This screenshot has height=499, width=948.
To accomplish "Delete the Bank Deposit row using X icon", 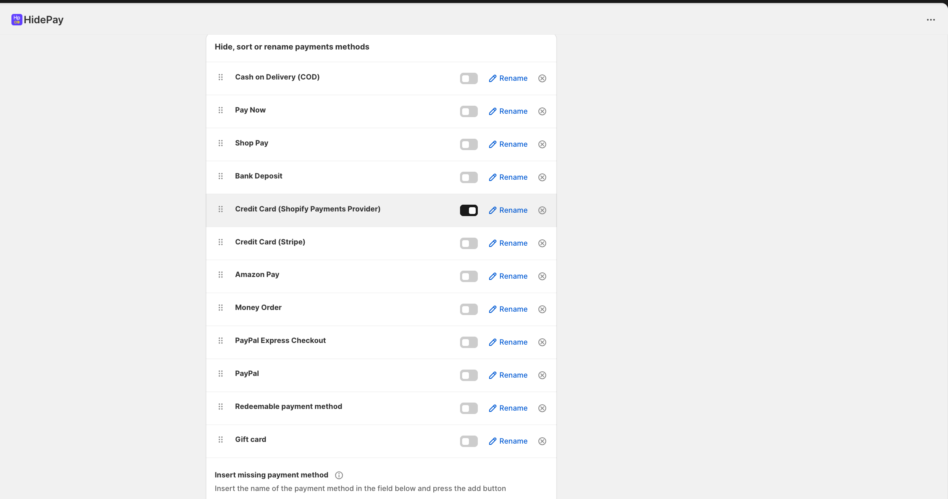I will [542, 178].
